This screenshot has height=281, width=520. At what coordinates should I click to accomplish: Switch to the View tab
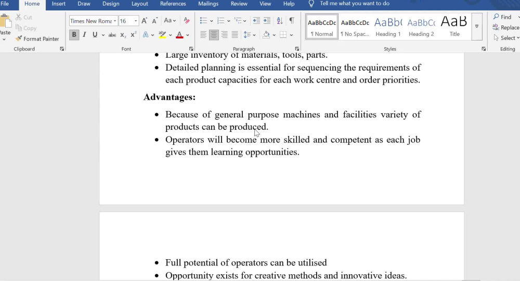[265, 4]
